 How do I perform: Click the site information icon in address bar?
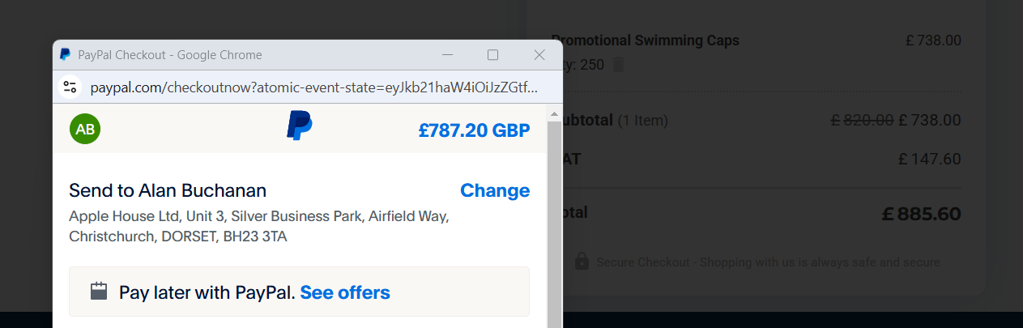pyautogui.click(x=70, y=87)
